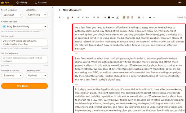Screen dimensions: 186x113
Task: Go to the Account tab
Action: click(41, 2)
